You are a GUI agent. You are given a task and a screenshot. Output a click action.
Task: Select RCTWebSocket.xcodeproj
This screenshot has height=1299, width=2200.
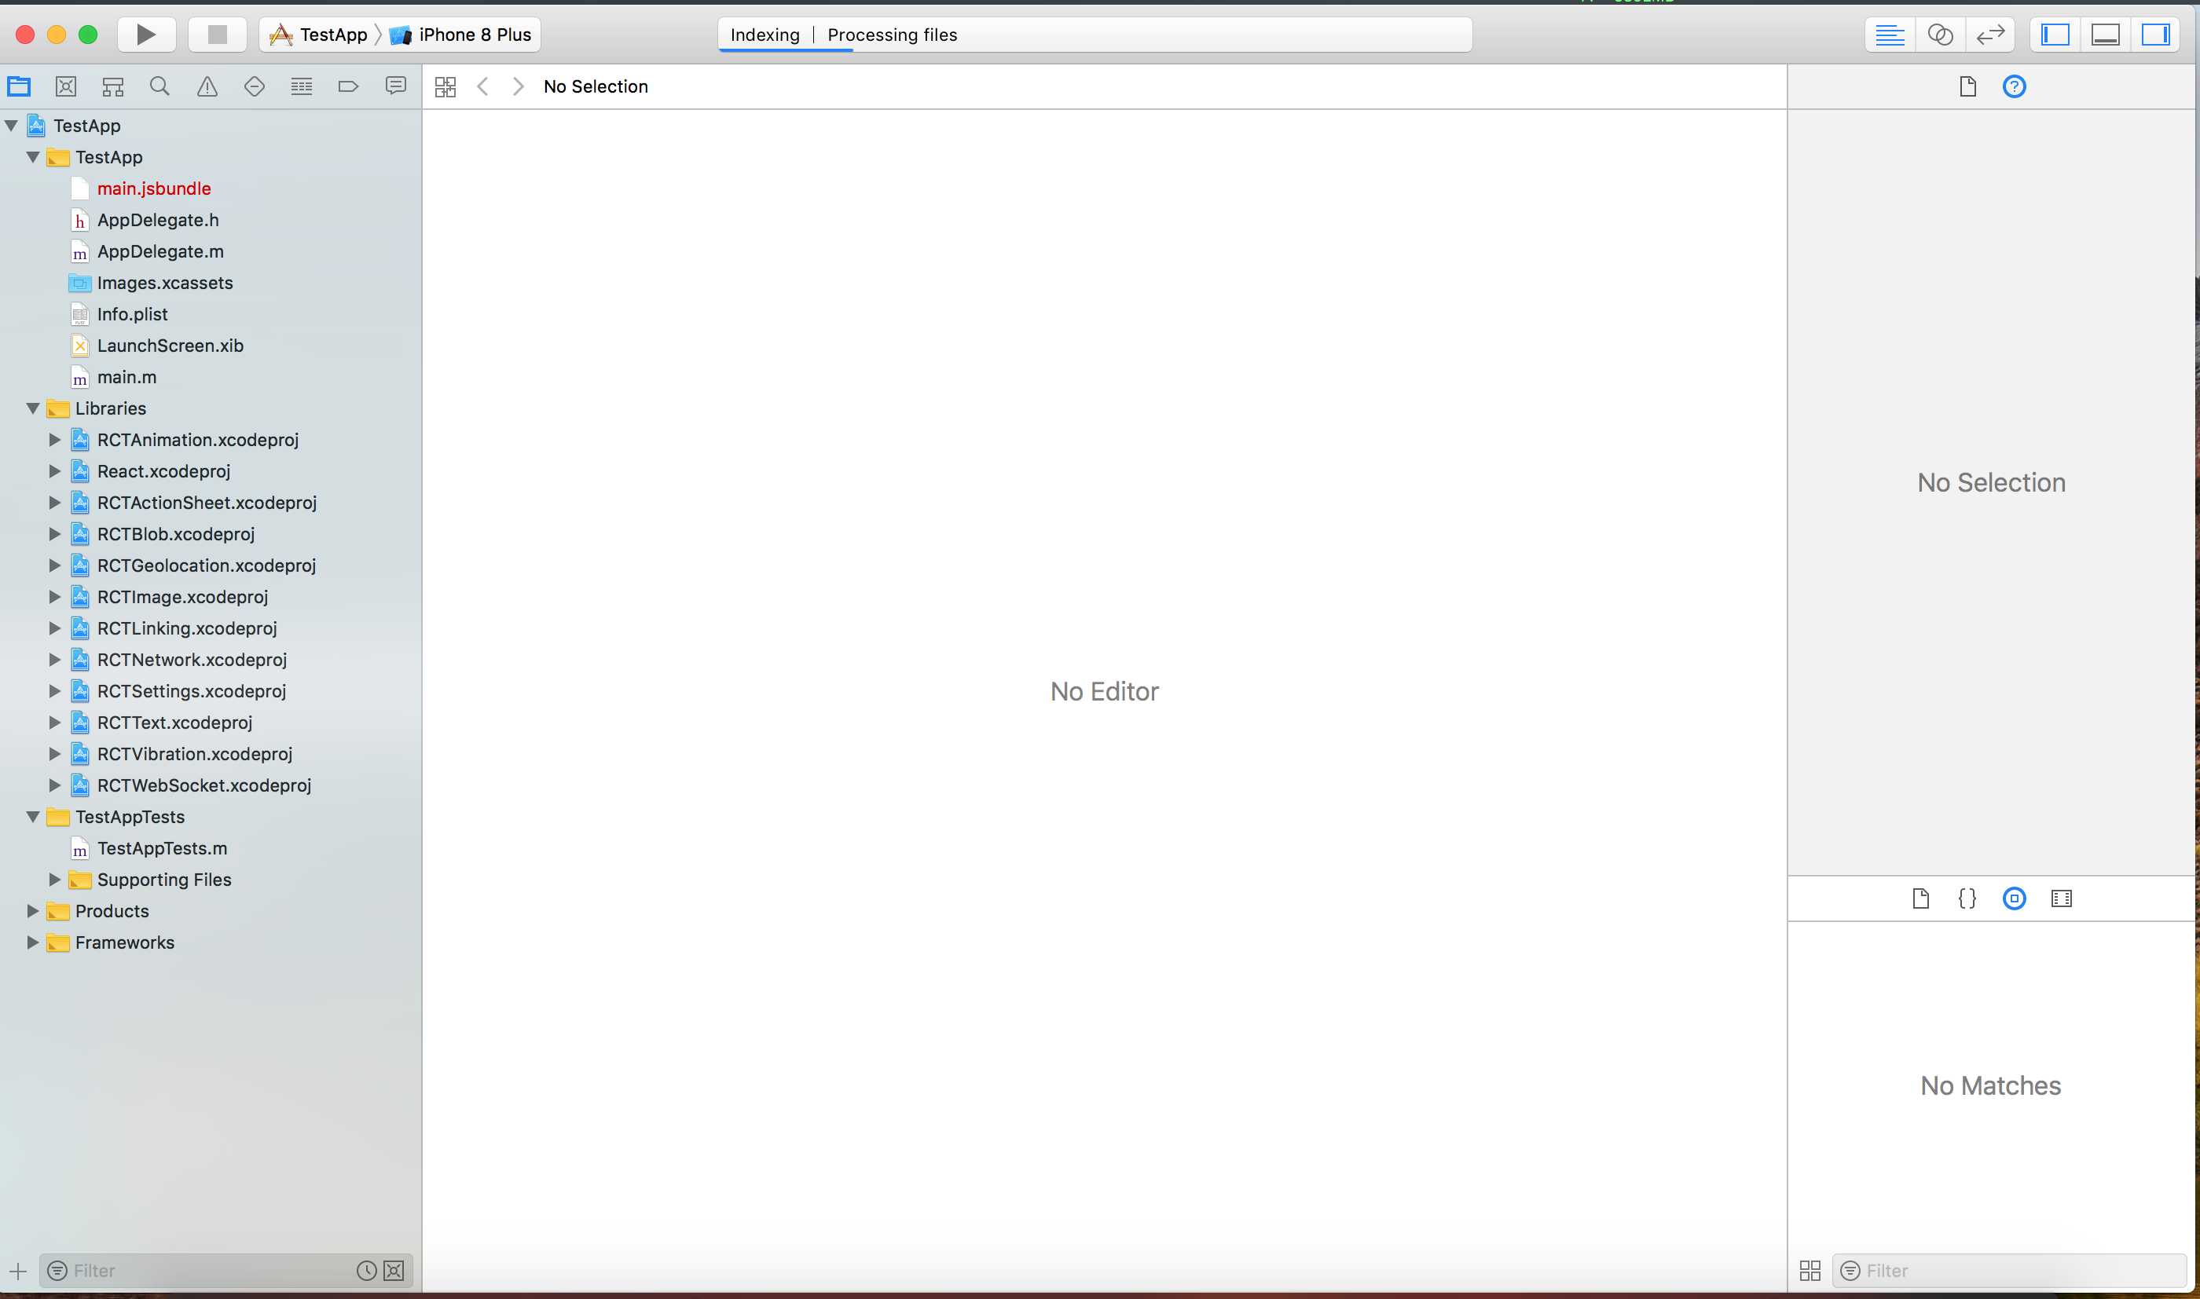tap(204, 785)
